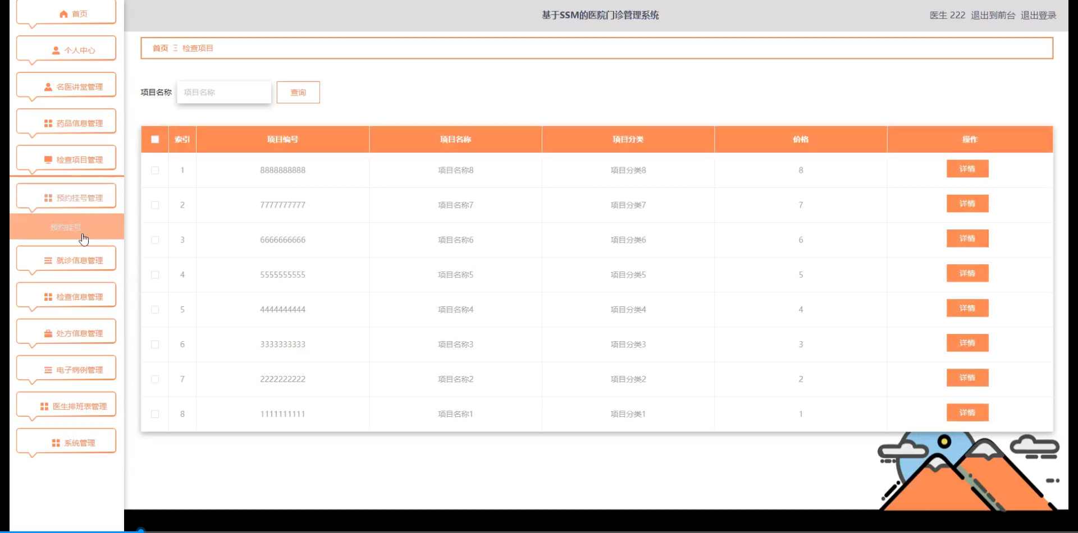Open 详情 for 项目名称8

967,169
